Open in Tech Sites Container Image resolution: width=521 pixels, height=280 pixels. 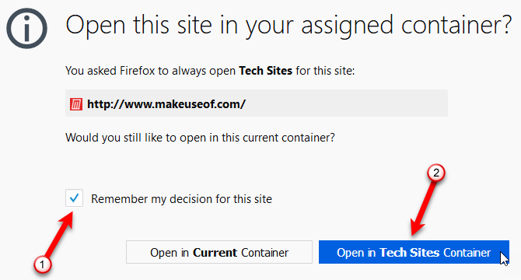414,252
